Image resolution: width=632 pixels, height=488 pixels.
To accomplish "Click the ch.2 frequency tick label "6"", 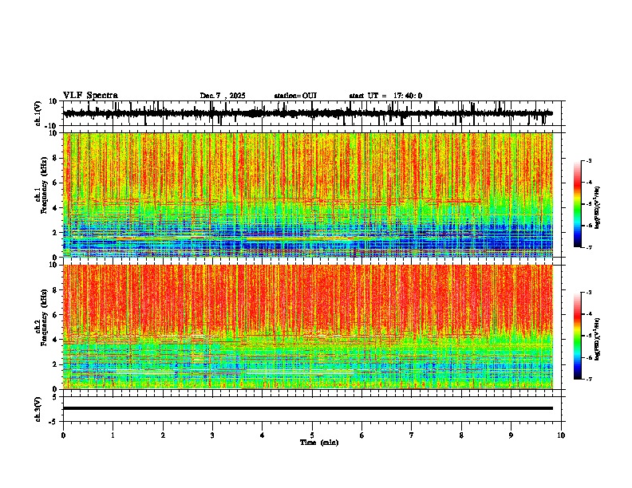I will coord(55,315).
